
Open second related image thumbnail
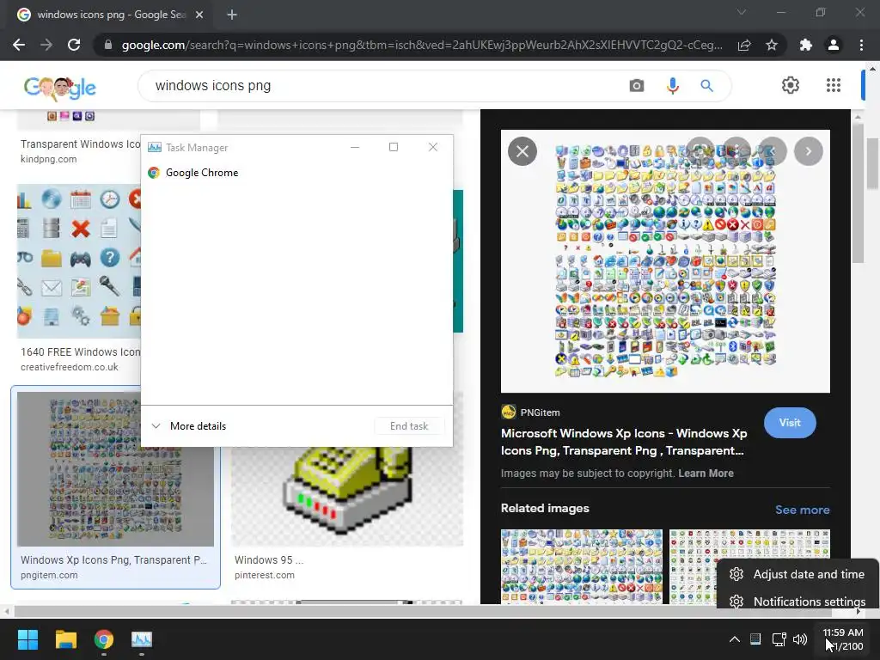(x=749, y=566)
